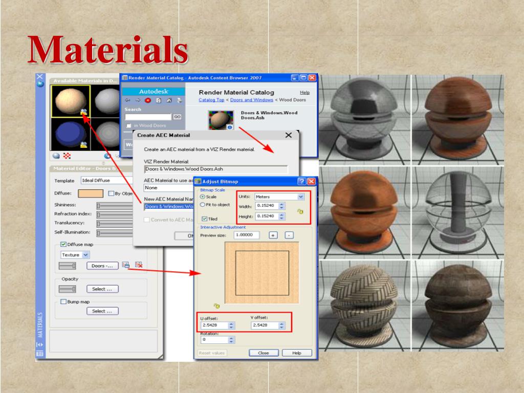Click the Width spinner arrows
The width and height of the screenshot is (524, 393).
pyautogui.click(x=281, y=206)
